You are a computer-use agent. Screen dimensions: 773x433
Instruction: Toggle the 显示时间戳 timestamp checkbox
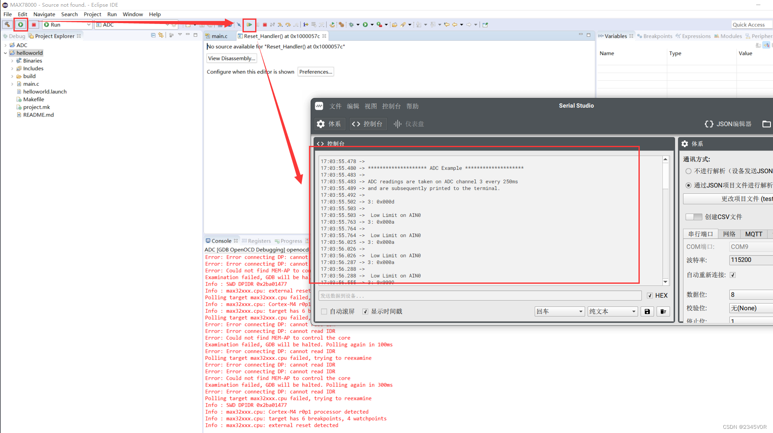[x=365, y=312]
